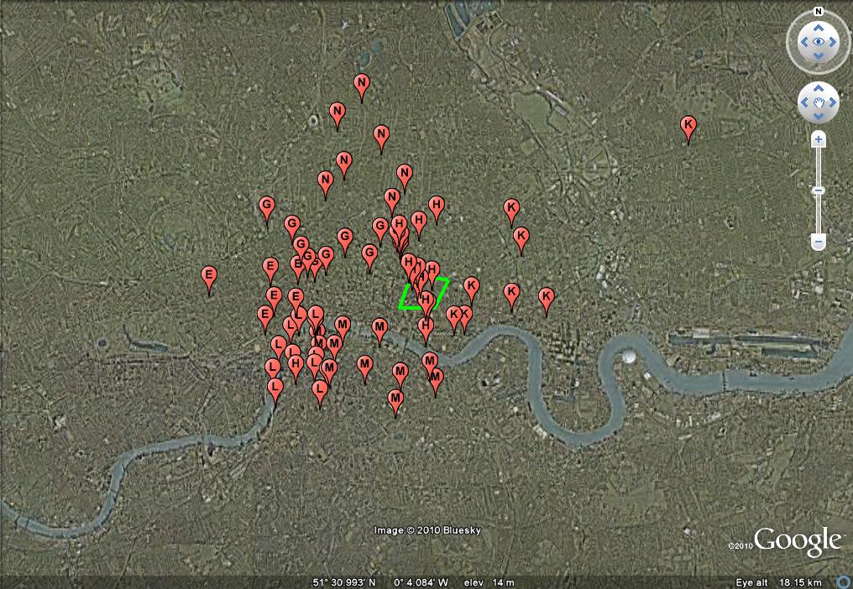Click the green outlined polygon on map
This screenshot has height=589, width=853.
click(x=424, y=294)
